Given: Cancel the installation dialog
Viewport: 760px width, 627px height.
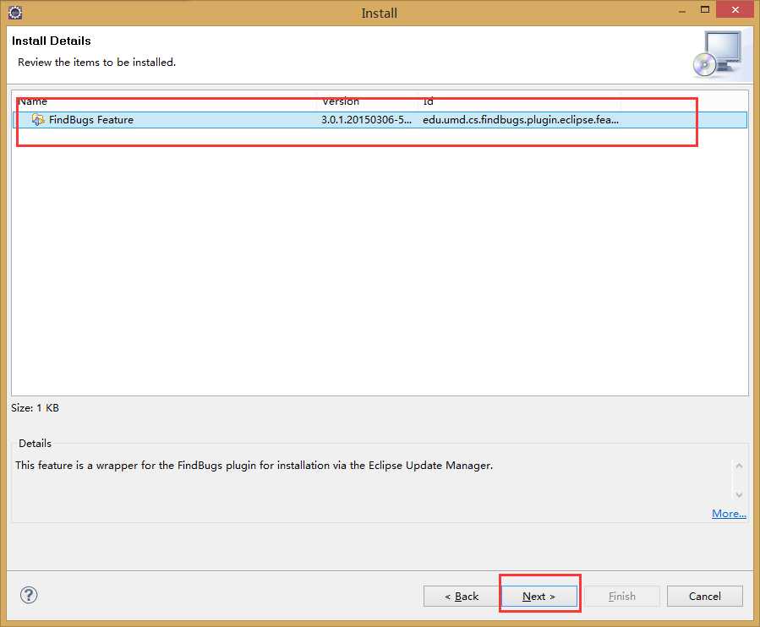Looking at the screenshot, I should click(704, 596).
